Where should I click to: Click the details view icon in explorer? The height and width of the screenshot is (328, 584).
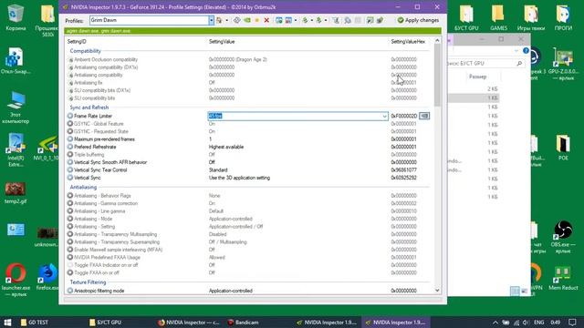515,291
